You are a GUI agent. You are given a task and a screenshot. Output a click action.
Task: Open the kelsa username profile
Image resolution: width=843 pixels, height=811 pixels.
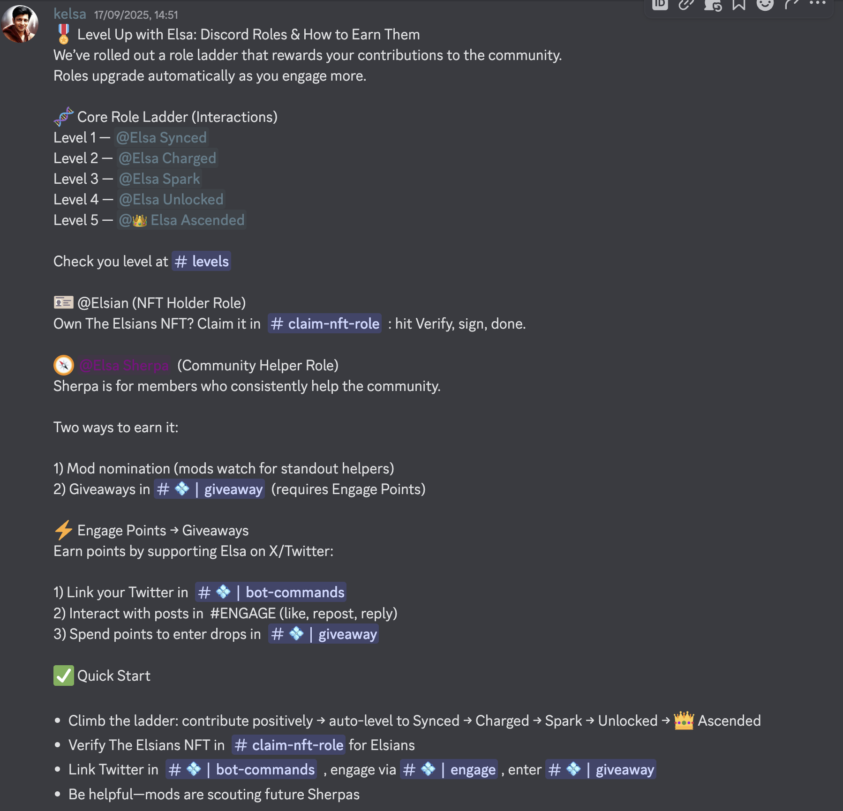coord(70,14)
